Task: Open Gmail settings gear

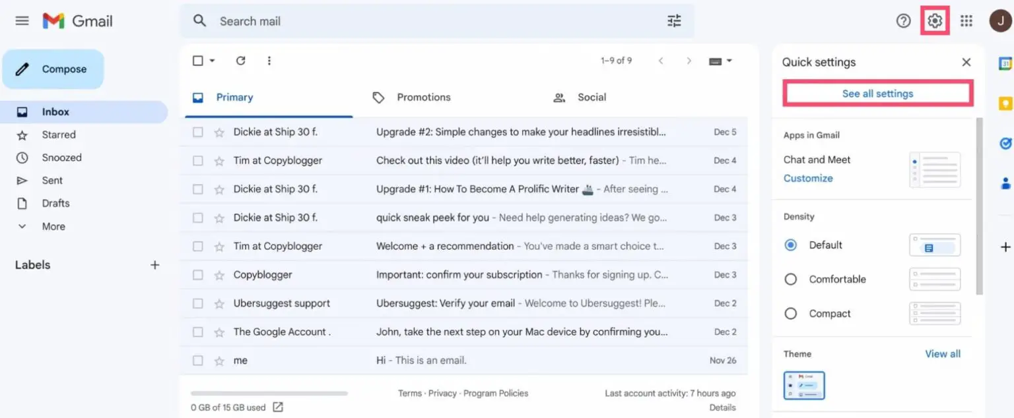Action: point(934,20)
